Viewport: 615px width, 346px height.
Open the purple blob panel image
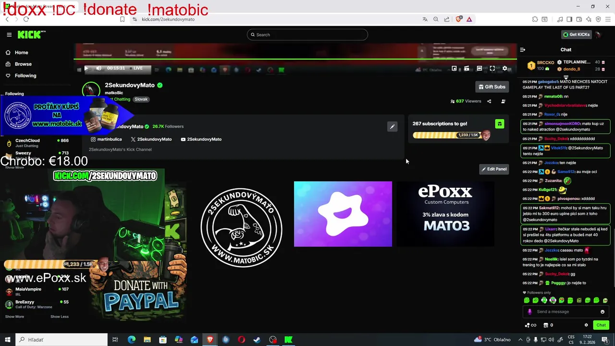[x=343, y=214]
